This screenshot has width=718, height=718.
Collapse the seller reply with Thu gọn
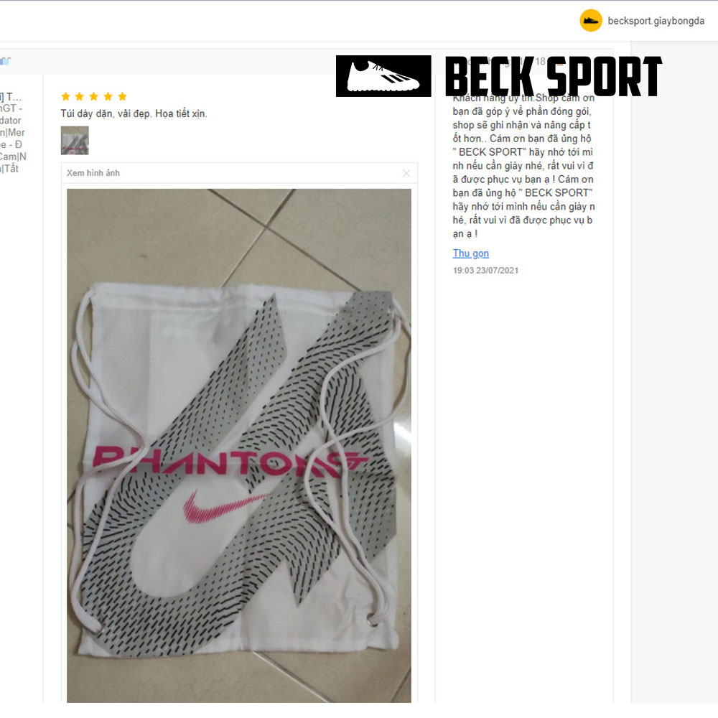[x=471, y=253]
